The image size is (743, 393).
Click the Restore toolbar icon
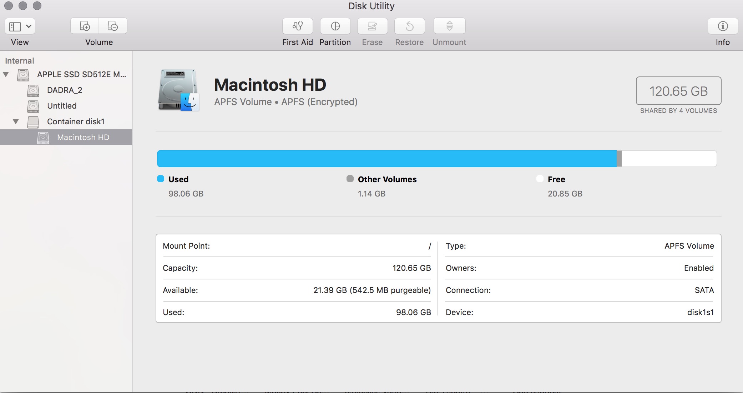tap(409, 26)
